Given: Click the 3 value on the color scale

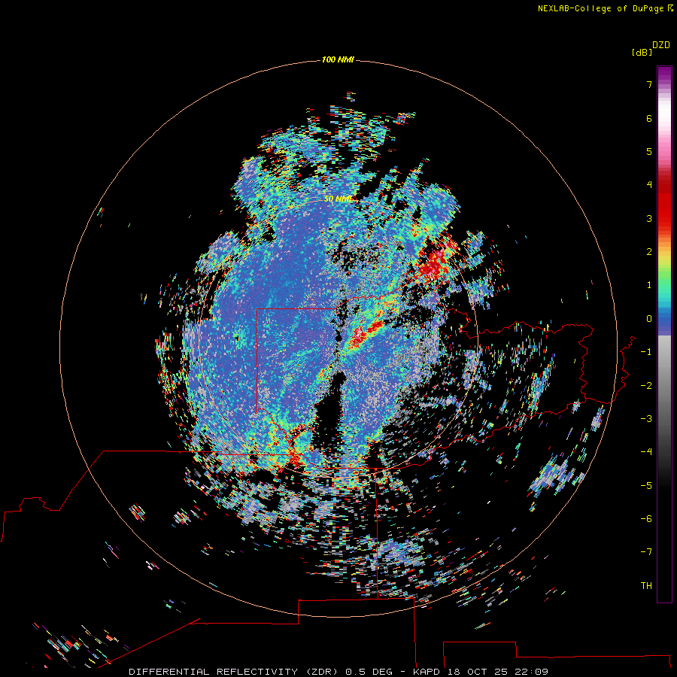Looking at the screenshot, I should tap(649, 218).
